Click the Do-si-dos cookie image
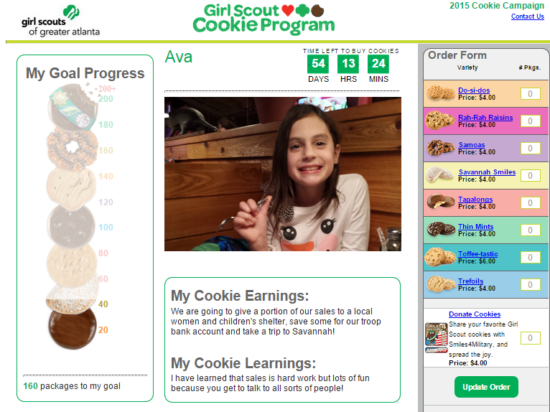The width and height of the screenshot is (550, 412). coord(441,93)
